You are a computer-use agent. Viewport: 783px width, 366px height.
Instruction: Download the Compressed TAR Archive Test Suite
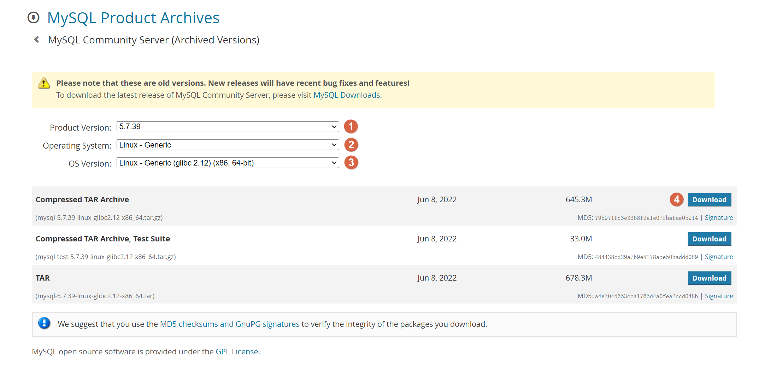pos(709,239)
